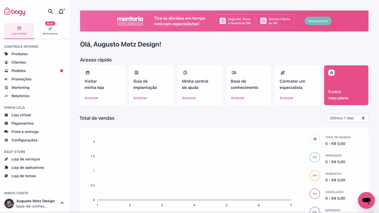Open Pagamentos settings
379x213 pixels.
click(x=22, y=123)
